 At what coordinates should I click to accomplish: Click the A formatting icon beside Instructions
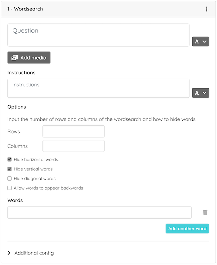tap(197, 93)
